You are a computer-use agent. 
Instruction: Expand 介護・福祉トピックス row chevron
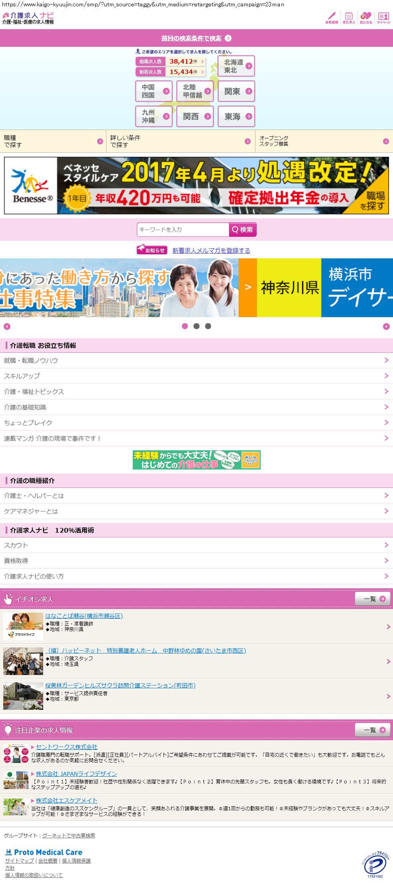pos(386,392)
